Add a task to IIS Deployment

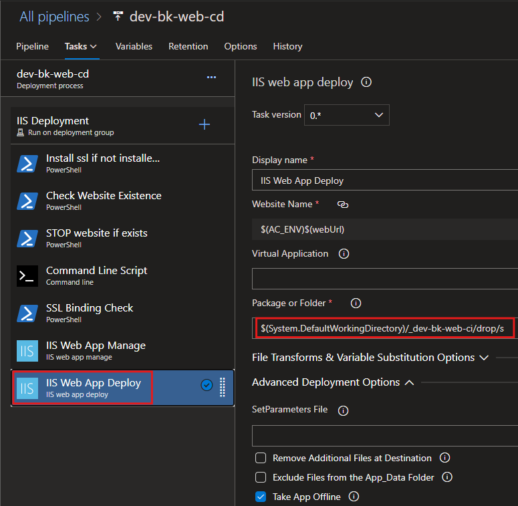point(205,124)
